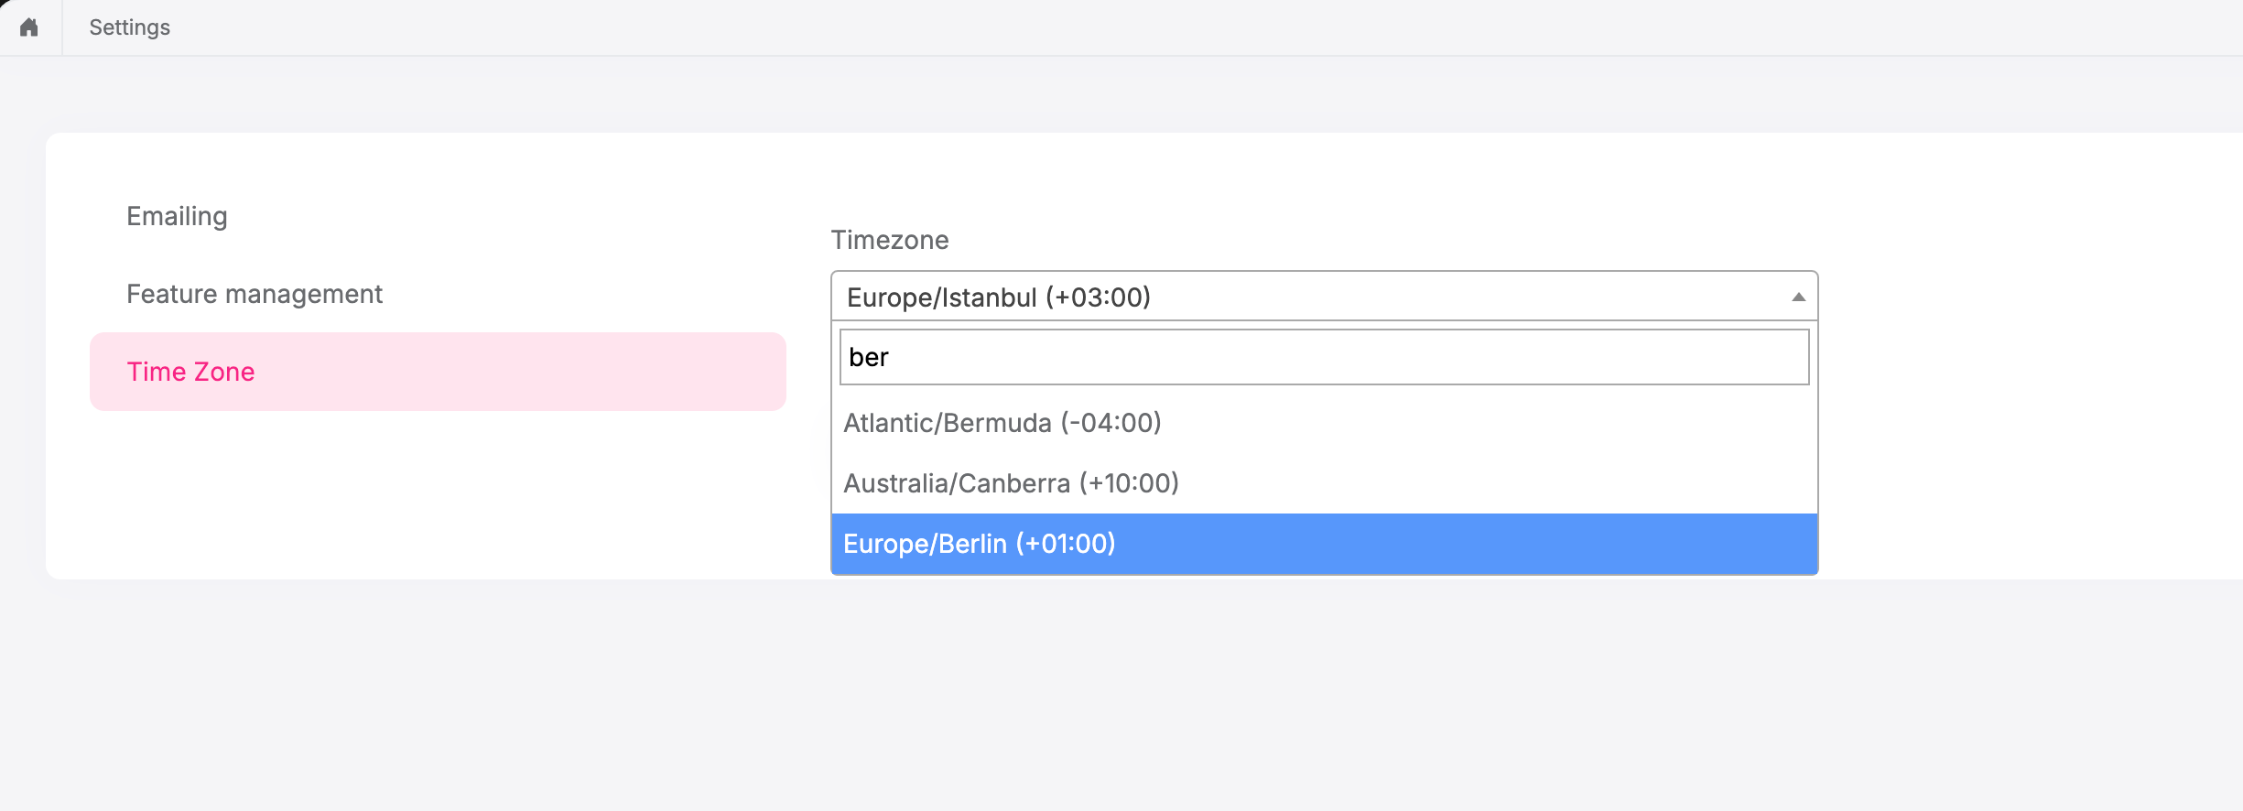The width and height of the screenshot is (2243, 811).
Task: Set timezone to Berlin from list
Action: coord(979,544)
